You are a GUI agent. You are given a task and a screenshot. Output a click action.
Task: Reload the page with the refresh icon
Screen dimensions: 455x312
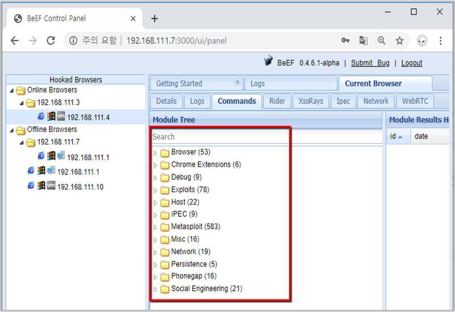(51, 41)
